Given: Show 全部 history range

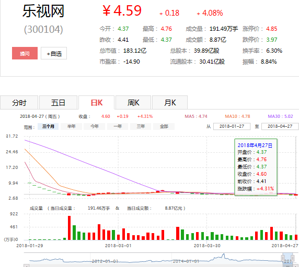Looking at the screenshot, I should [164, 126].
